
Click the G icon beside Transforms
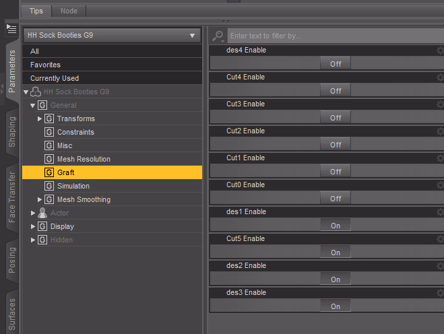click(49, 119)
